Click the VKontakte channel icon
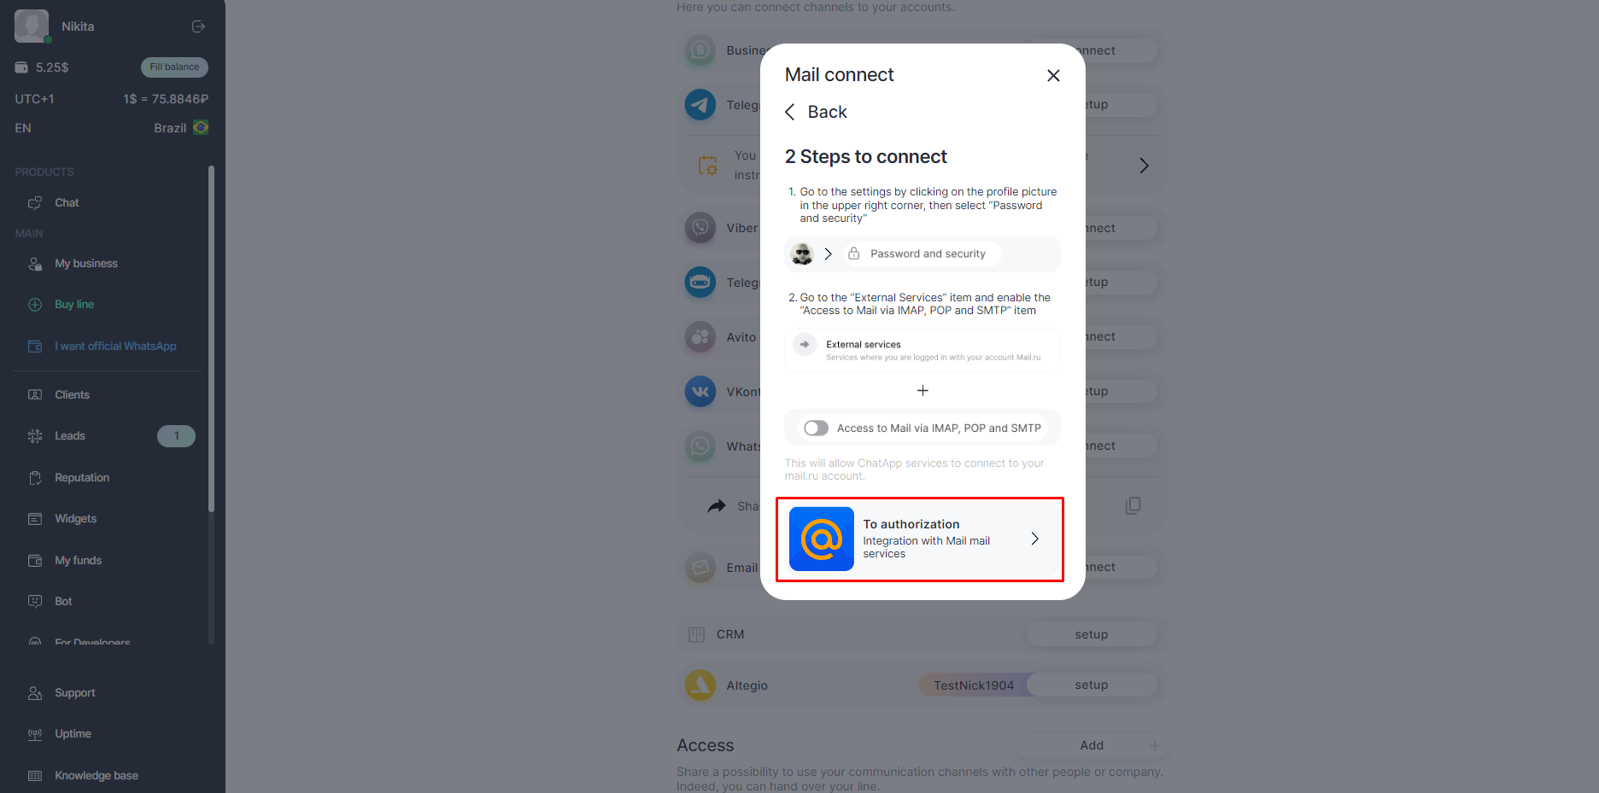The image size is (1599, 793). tap(700, 392)
